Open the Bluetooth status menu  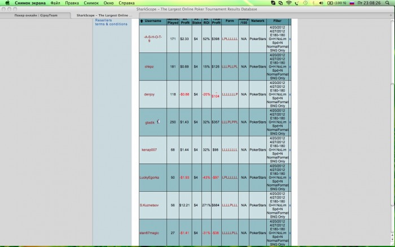tap(313, 3)
